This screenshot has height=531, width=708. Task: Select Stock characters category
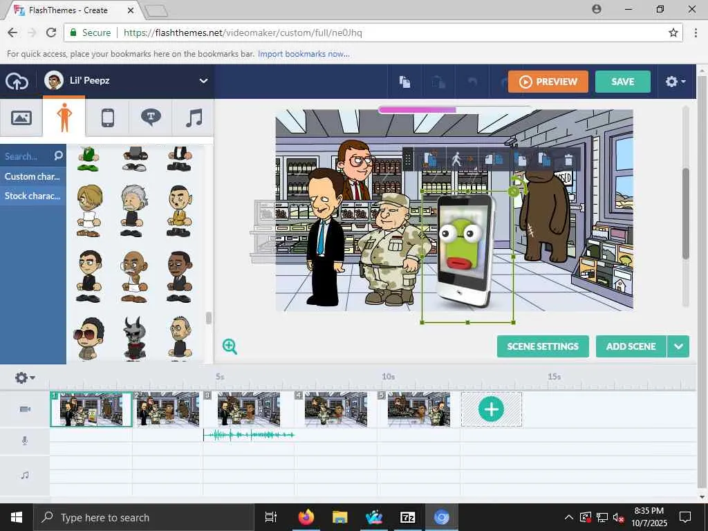coord(32,196)
